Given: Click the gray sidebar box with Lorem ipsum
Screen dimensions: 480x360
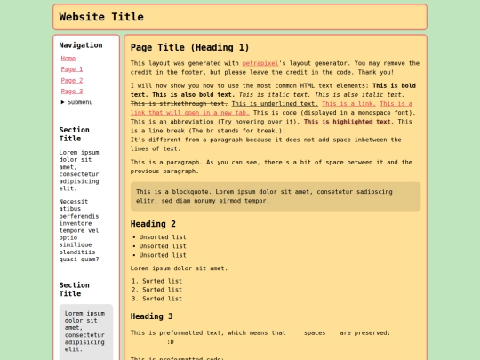Looking at the screenshot, I should [x=86, y=332].
